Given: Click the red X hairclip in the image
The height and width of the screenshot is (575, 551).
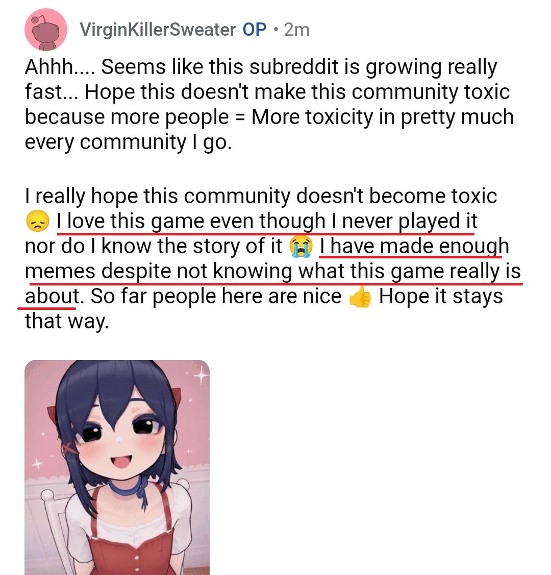Looking at the screenshot, I should (x=69, y=448).
